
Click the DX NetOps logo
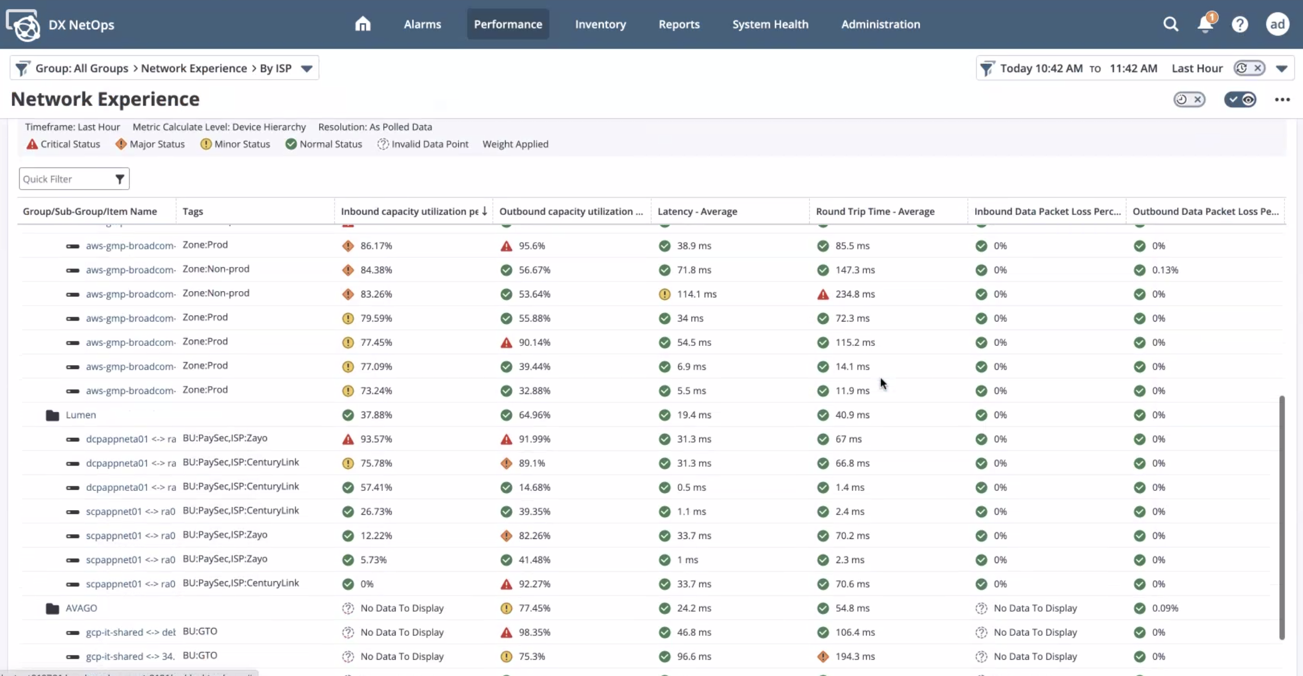click(24, 25)
